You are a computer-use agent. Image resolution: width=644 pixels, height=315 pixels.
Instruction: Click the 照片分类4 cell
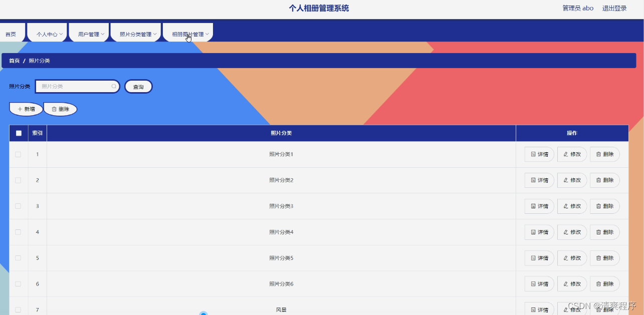(x=281, y=232)
